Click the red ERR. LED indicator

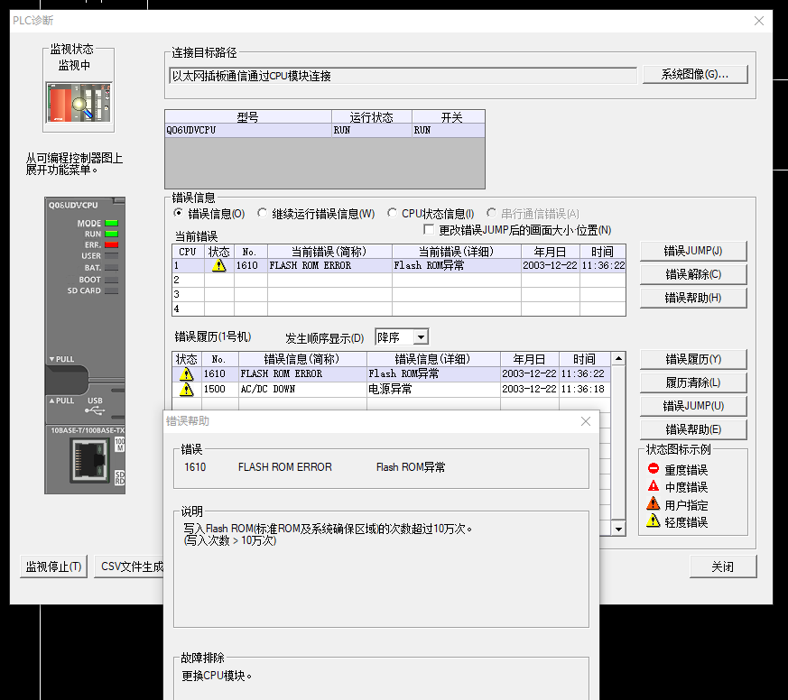click(112, 244)
